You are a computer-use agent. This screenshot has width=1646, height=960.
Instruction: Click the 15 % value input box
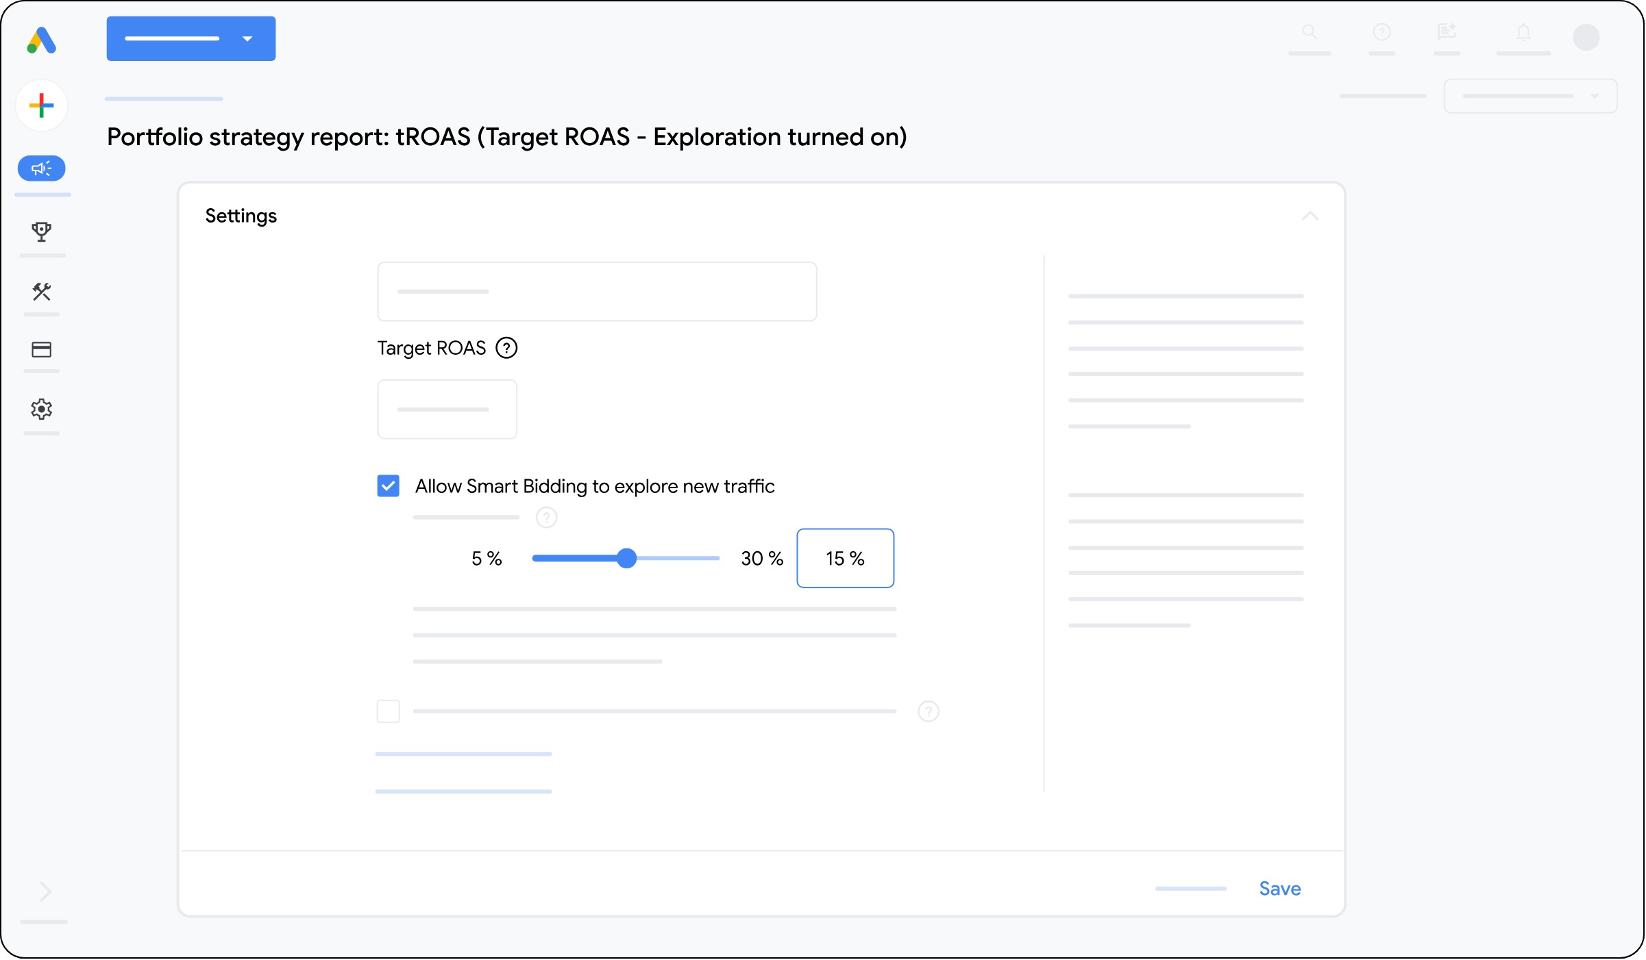point(846,559)
